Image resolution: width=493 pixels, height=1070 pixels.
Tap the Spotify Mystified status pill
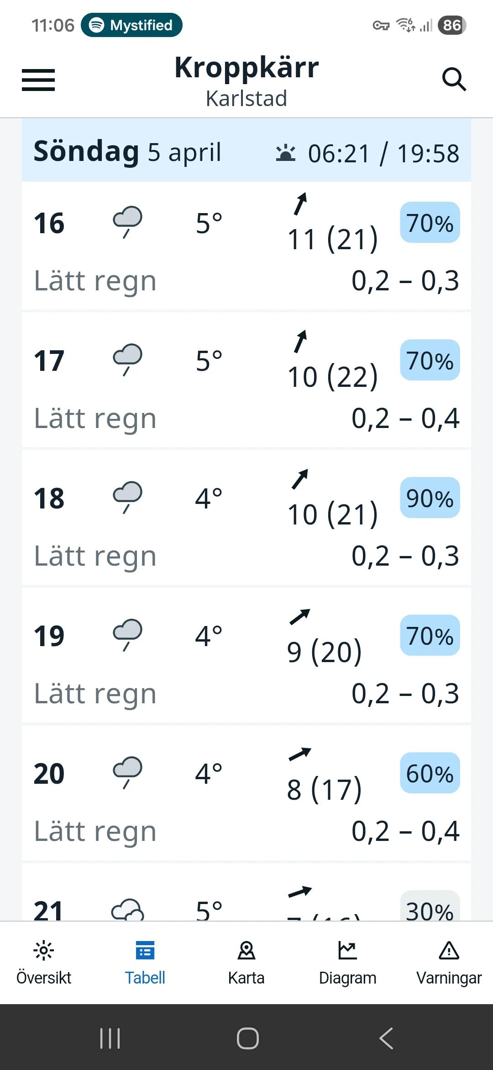click(x=131, y=25)
